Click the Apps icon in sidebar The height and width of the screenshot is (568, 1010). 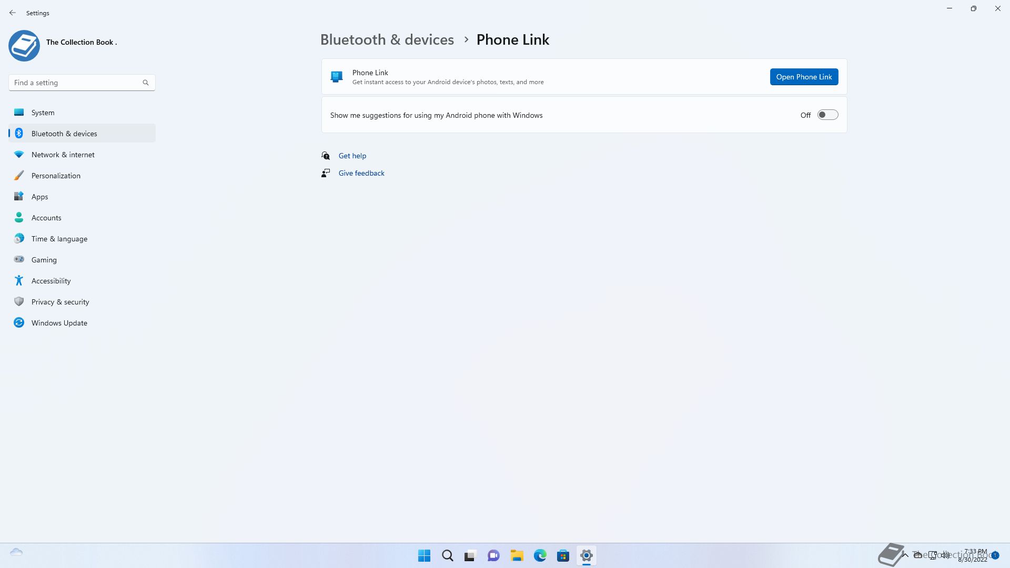[x=19, y=196]
